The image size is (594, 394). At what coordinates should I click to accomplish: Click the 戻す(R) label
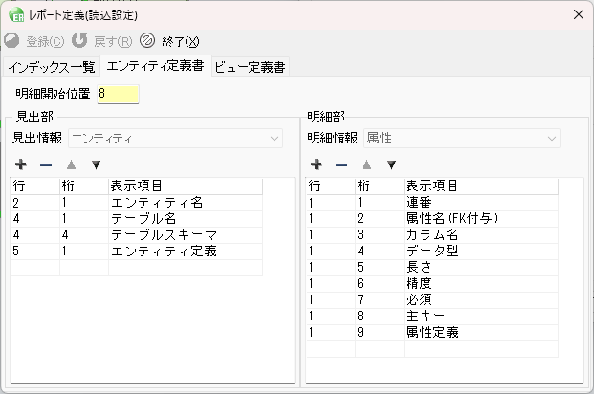click(113, 41)
